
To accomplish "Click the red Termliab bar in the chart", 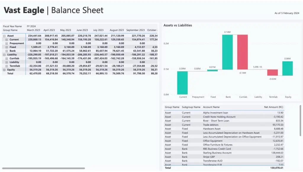I will pos(273,72).
